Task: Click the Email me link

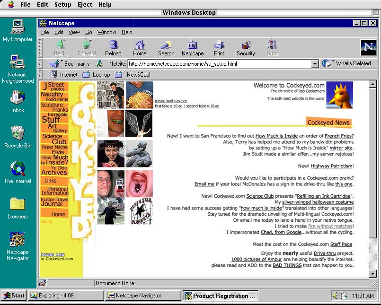Action: [204, 184]
